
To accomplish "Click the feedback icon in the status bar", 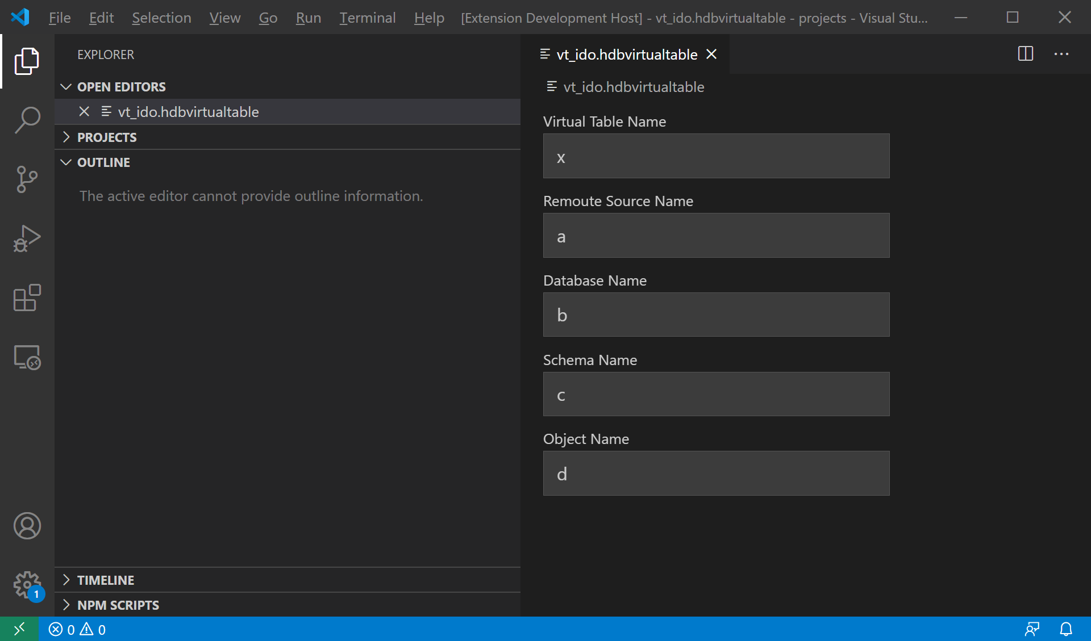I will click(x=1032, y=629).
